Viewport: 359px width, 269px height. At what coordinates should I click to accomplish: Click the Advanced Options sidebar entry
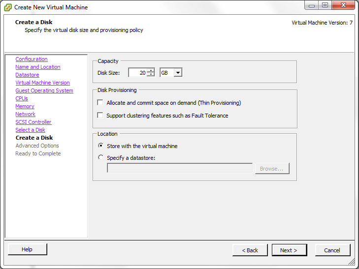[37, 146]
